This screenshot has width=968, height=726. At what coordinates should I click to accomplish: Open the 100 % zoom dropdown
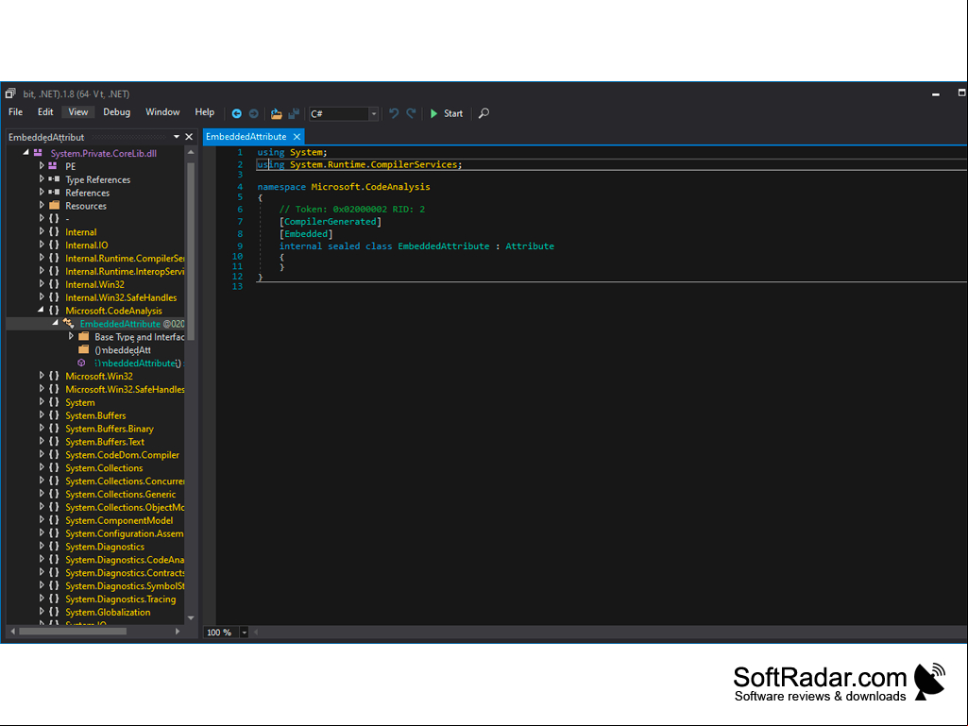click(x=244, y=633)
